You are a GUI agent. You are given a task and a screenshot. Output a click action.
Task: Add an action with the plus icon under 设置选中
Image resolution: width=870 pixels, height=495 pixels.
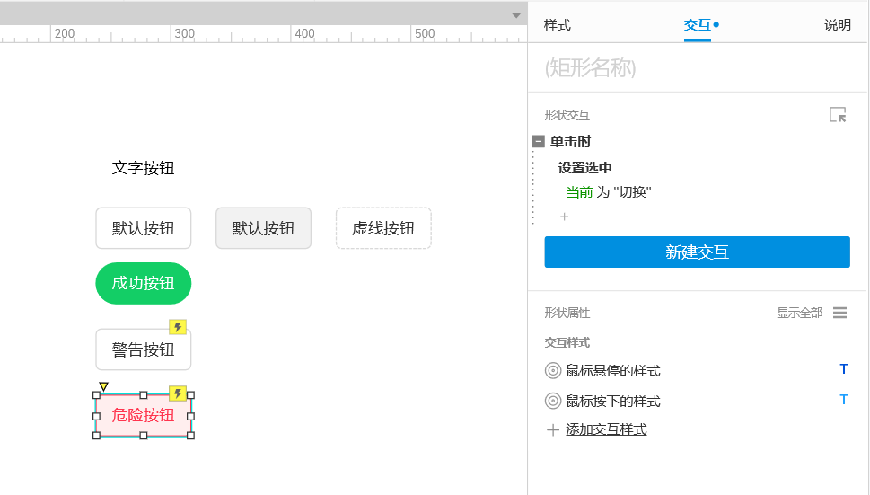tap(564, 217)
